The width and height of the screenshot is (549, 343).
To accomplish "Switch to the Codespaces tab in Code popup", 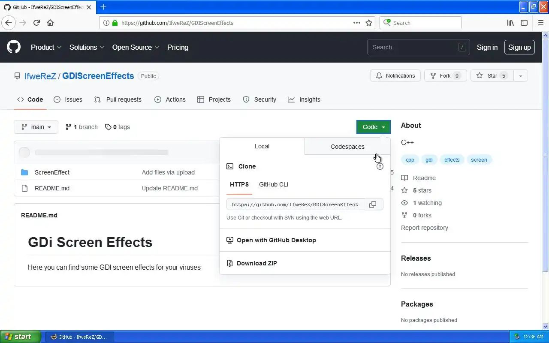I will [347, 147].
